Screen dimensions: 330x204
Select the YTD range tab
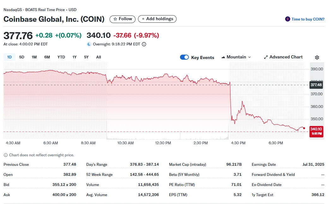coord(61,57)
